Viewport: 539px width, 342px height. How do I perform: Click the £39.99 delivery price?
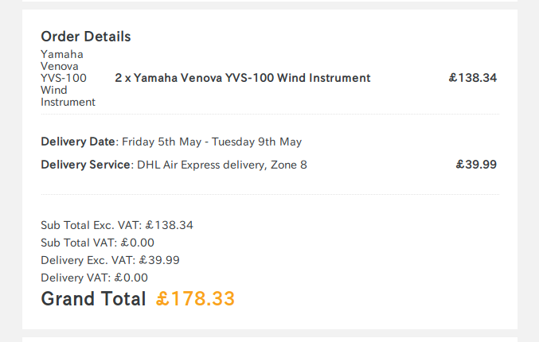pyautogui.click(x=476, y=165)
